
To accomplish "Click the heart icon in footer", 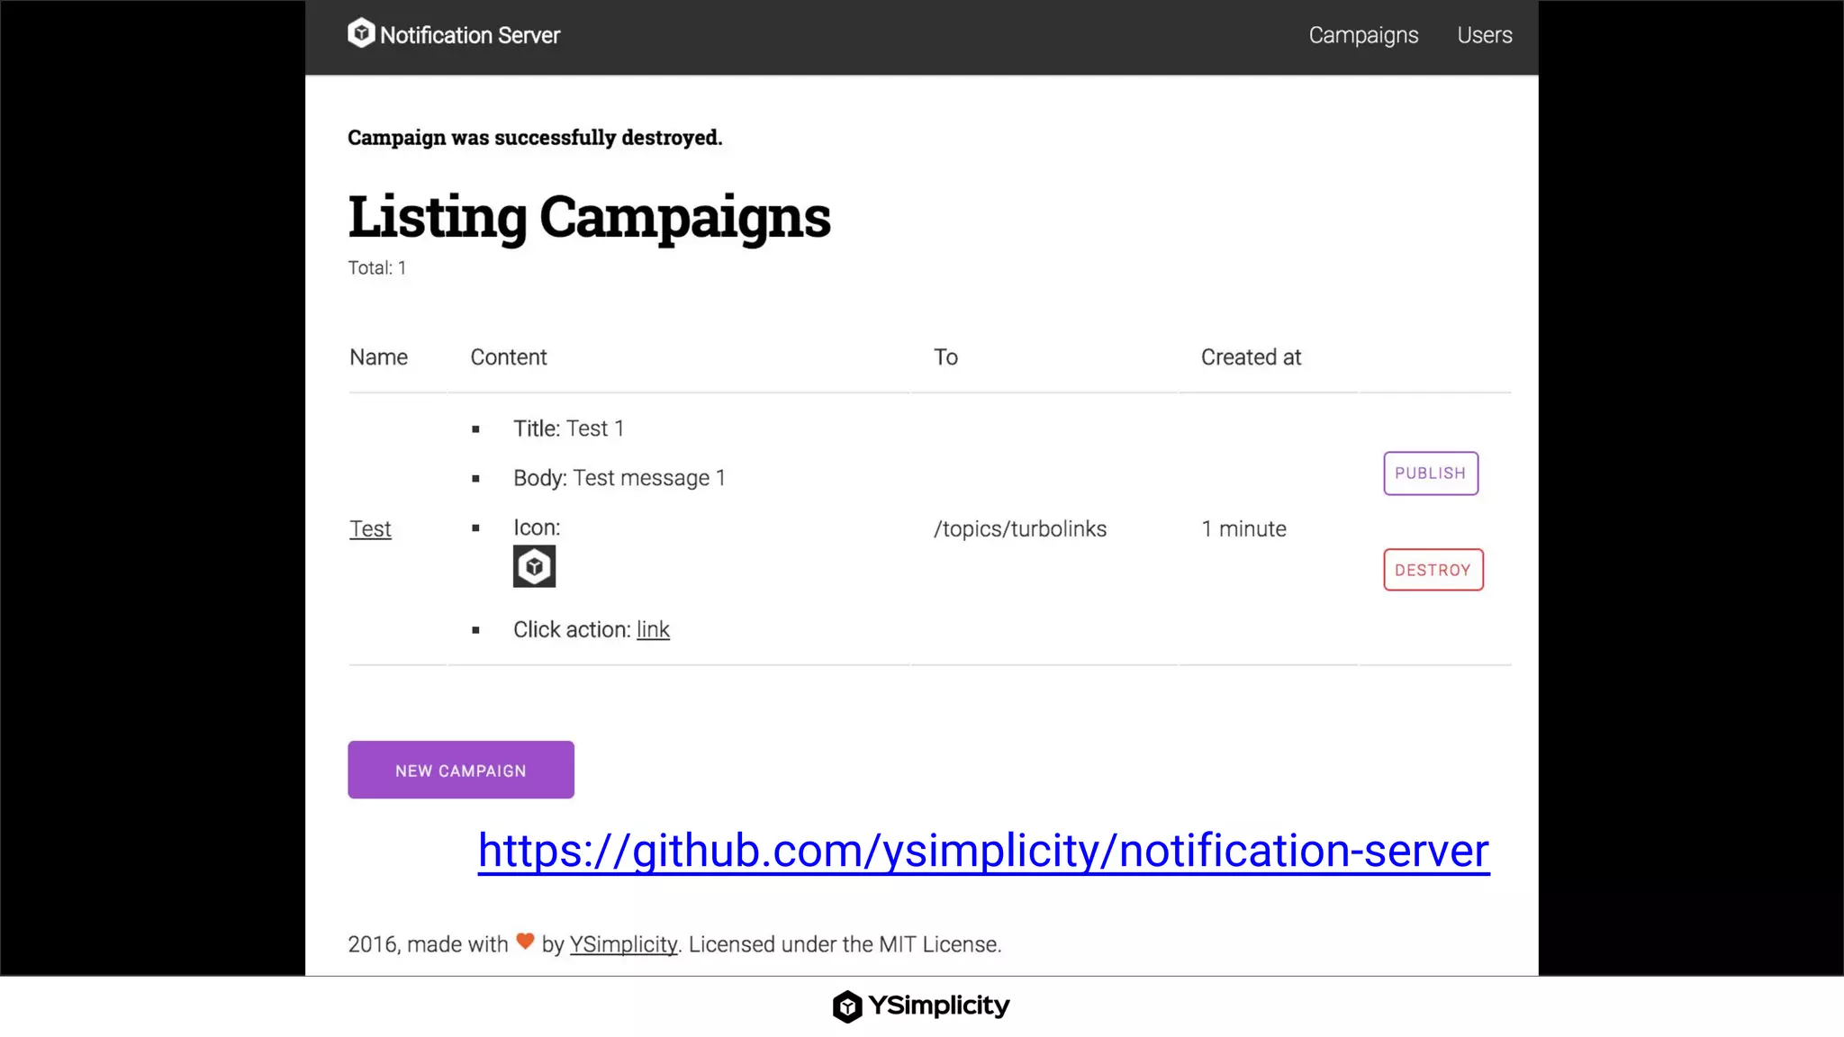I will (x=525, y=942).
